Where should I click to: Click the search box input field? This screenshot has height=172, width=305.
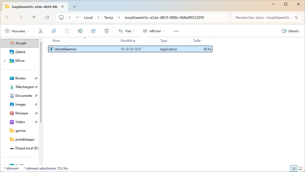coord(262,18)
